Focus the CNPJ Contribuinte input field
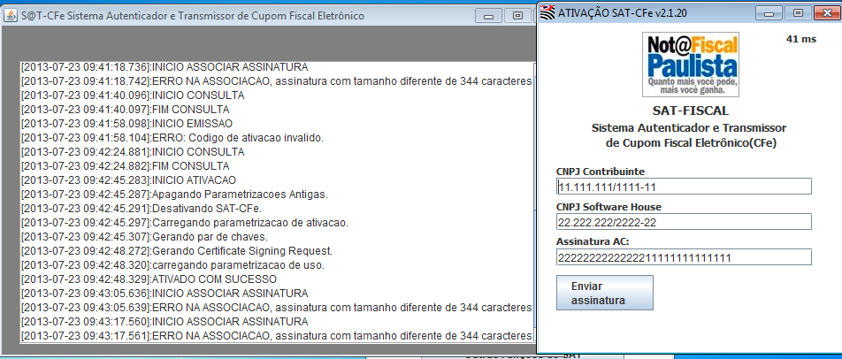Screen dimensions: 842x359 pos(684,187)
